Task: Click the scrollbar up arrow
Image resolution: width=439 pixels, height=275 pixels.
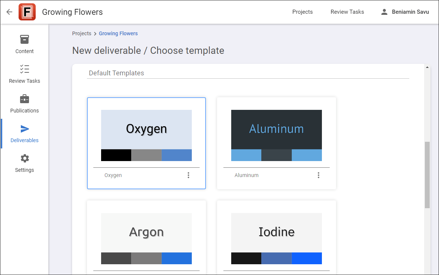Action: [x=427, y=67]
